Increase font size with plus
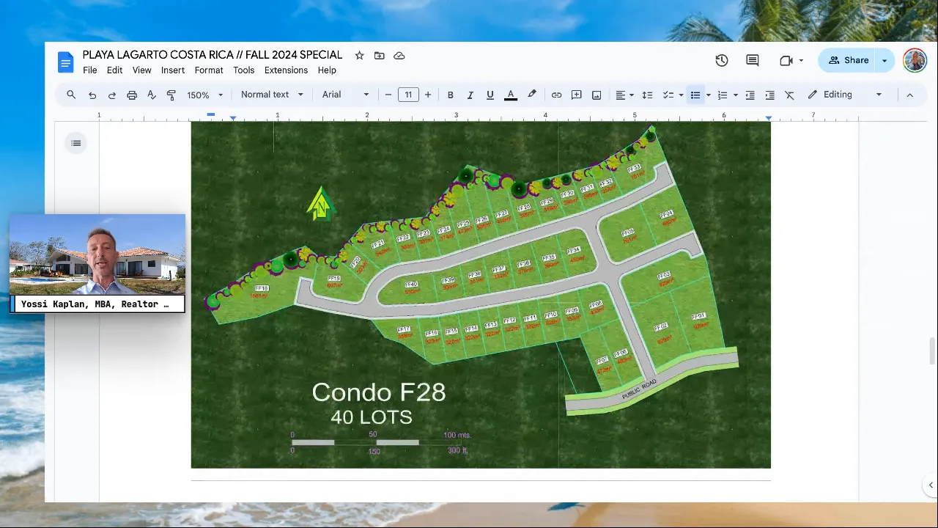 pos(428,95)
